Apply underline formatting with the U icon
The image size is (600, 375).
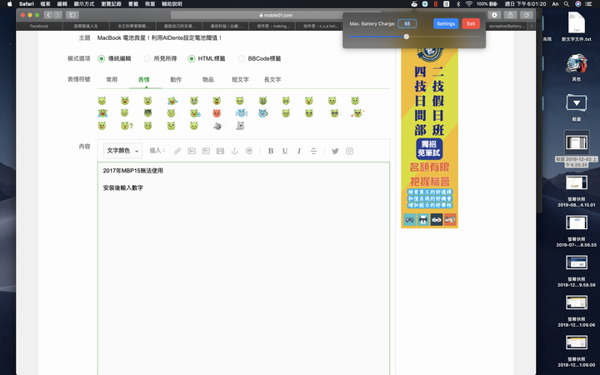click(x=285, y=151)
